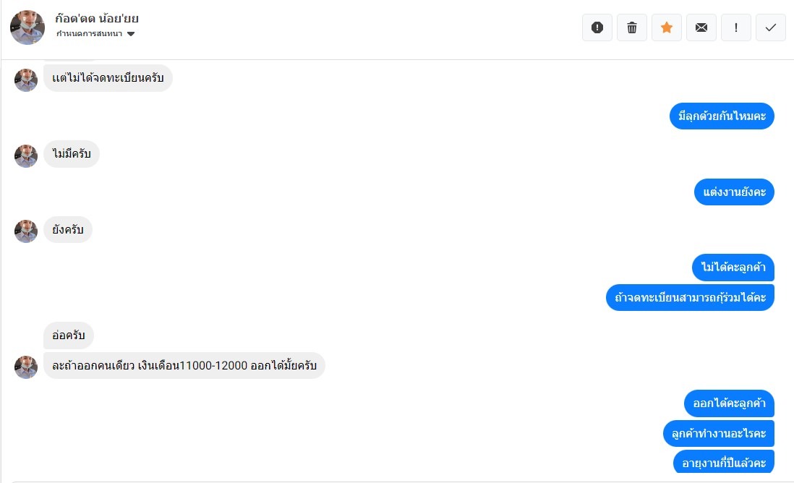
Task: Toggle the orange star on this conversation
Action: (x=667, y=27)
